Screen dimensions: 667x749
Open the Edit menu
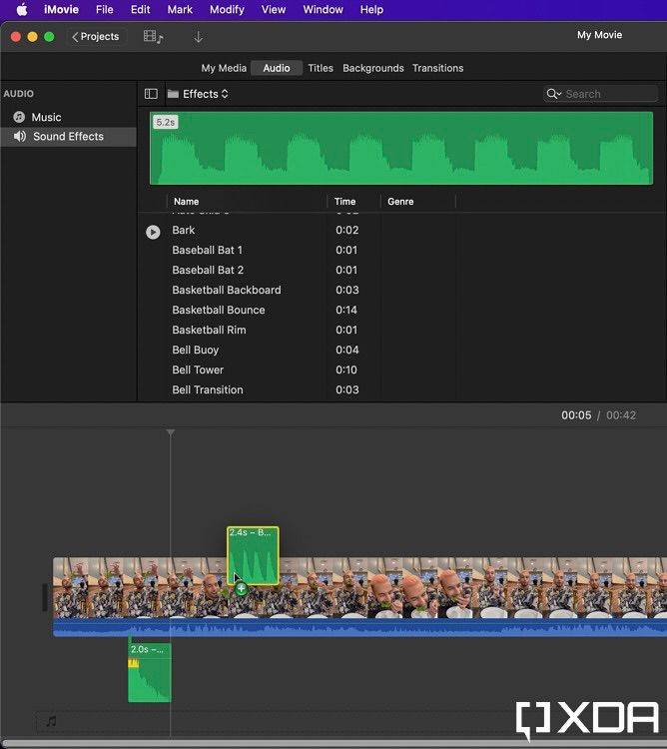click(141, 10)
